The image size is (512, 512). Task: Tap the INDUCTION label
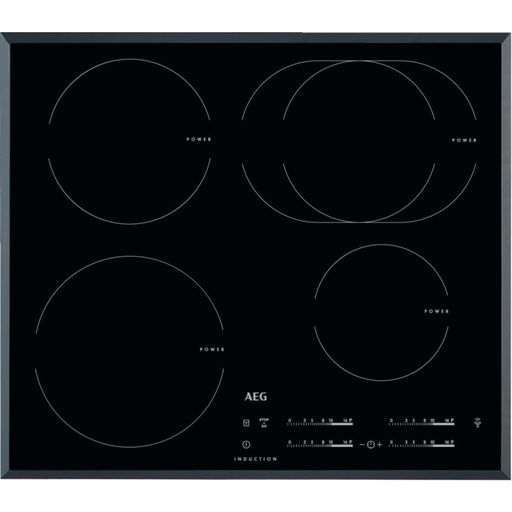click(x=256, y=459)
